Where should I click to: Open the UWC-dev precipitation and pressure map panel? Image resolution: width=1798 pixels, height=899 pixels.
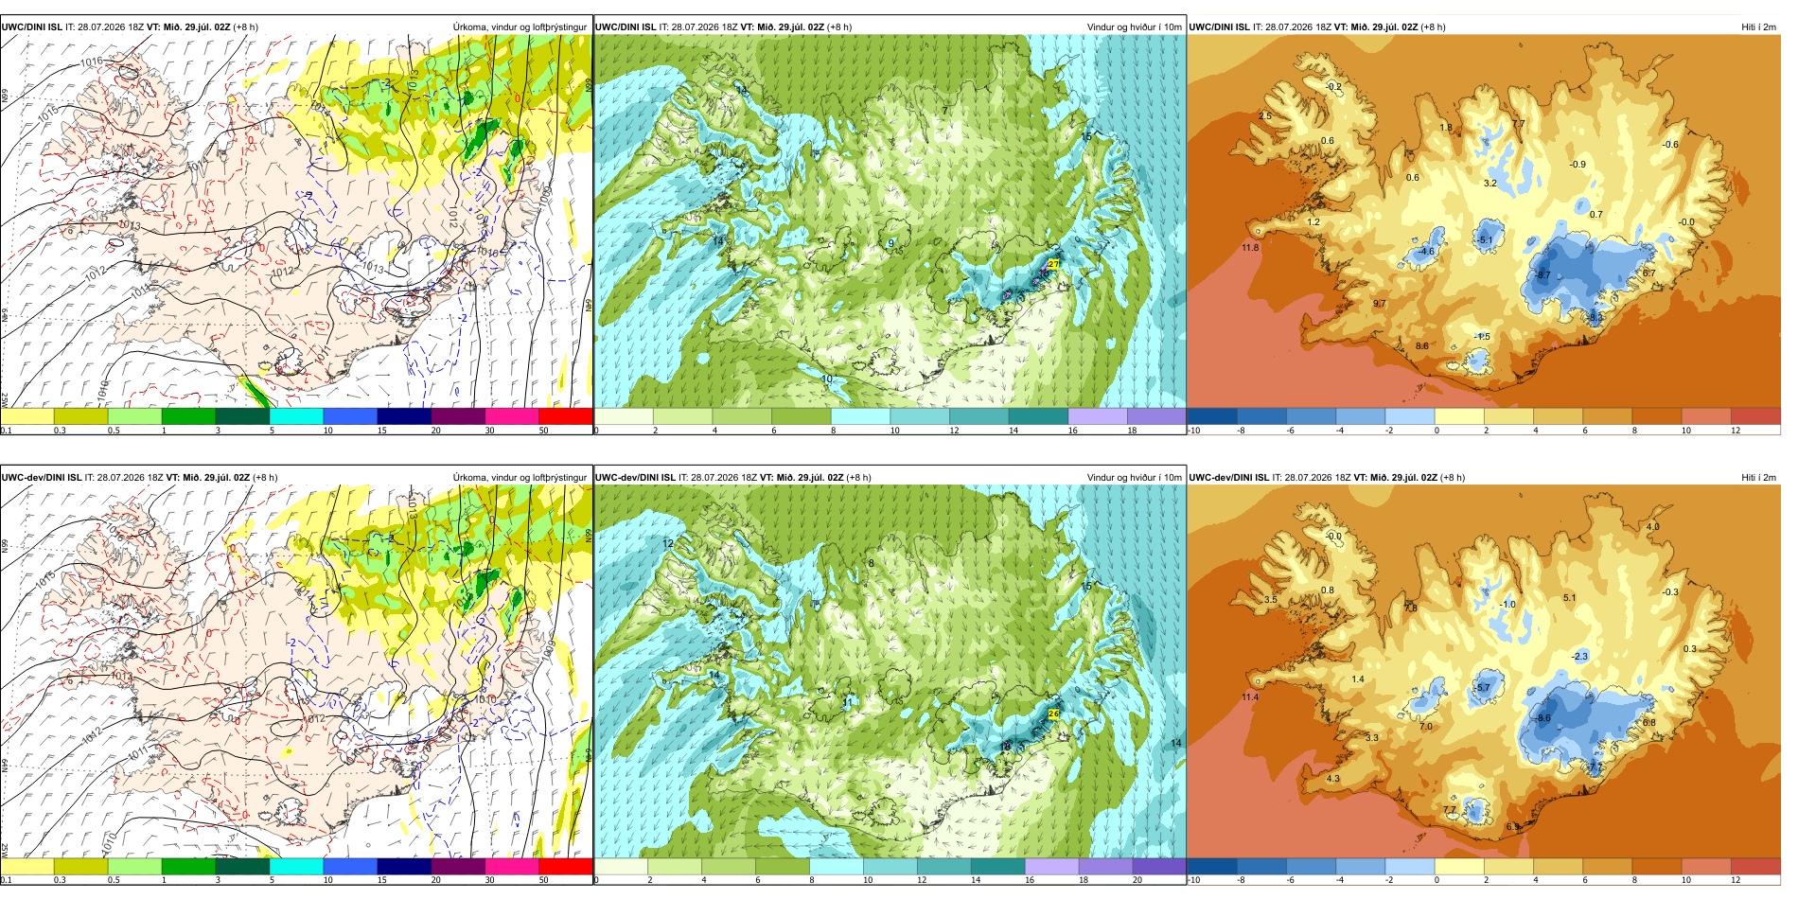coord(296,671)
